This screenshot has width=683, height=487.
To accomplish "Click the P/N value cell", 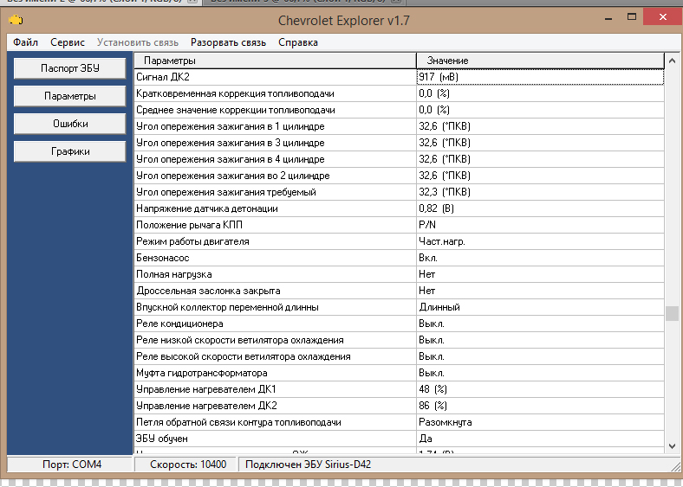I will [540, 225].
